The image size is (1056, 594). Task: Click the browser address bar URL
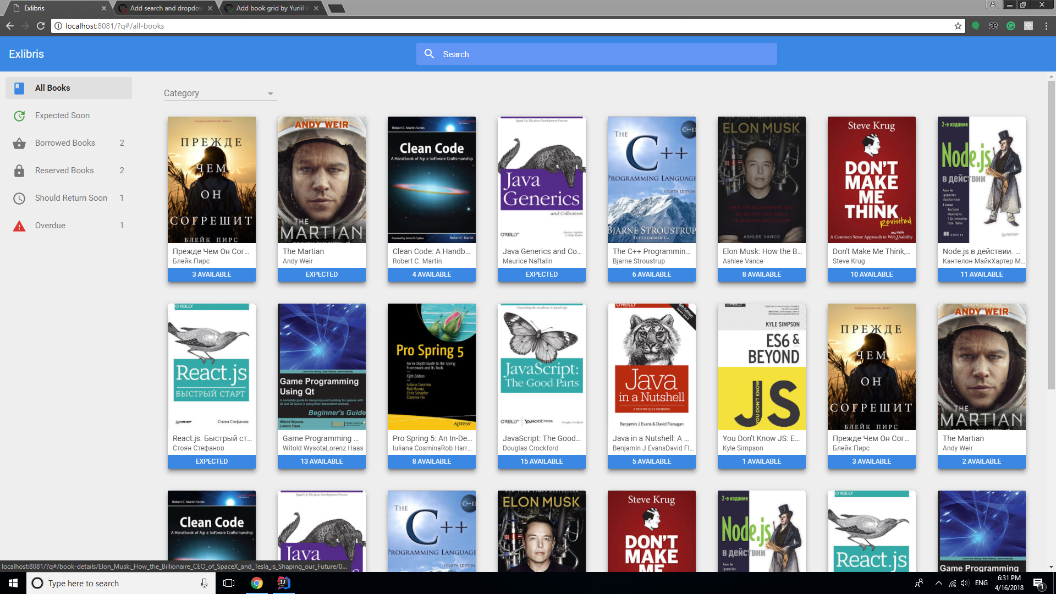point(114,26)
